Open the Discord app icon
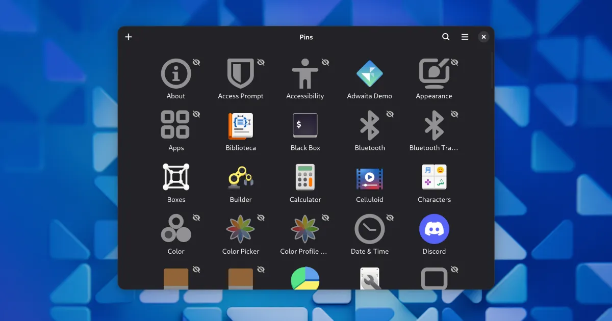612x321 pixels. (x=434, y=229)
